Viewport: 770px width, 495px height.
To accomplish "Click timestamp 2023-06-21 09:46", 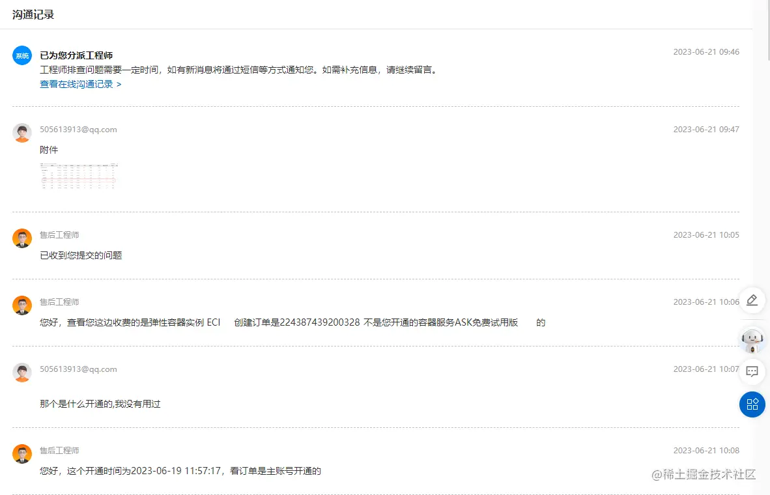I will pos(706,52).
